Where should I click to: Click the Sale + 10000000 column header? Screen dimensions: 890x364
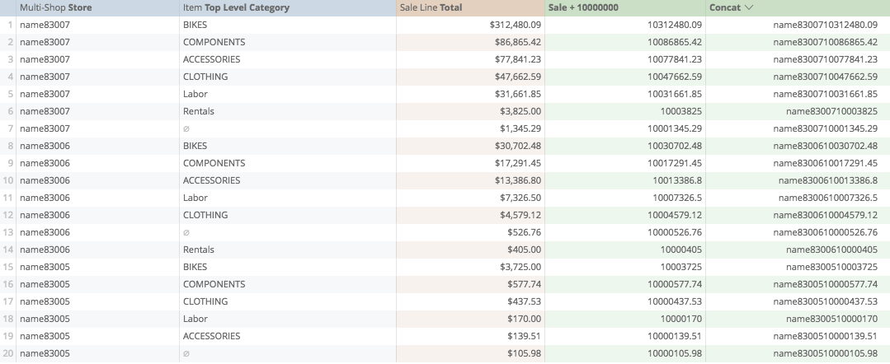[x=625, y=8]
